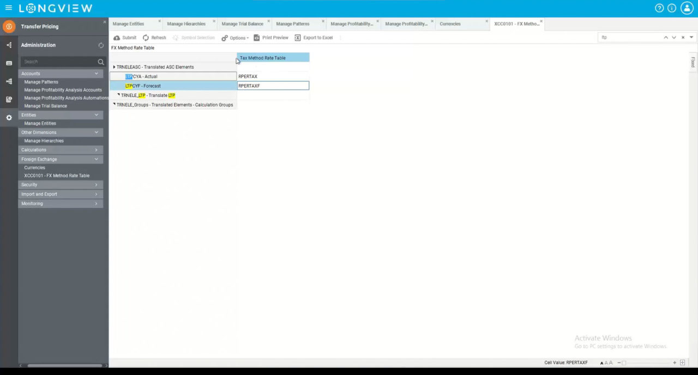Screen dimensions: 698x375
Task: Clear the find bar with the x icon
Action: click(x=683, y=37)
